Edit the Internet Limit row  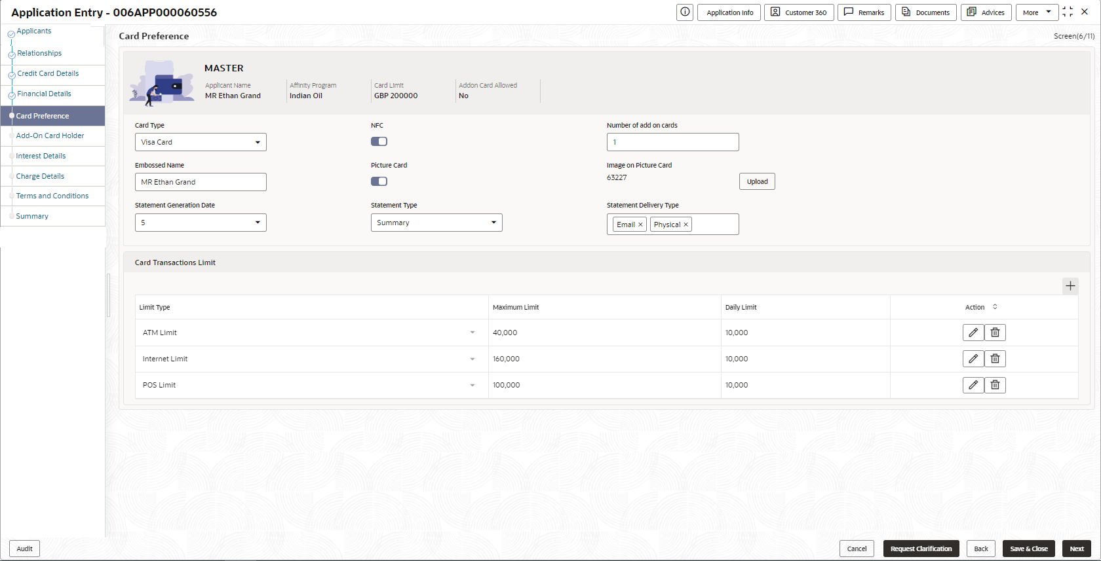(x=973, y=359)
